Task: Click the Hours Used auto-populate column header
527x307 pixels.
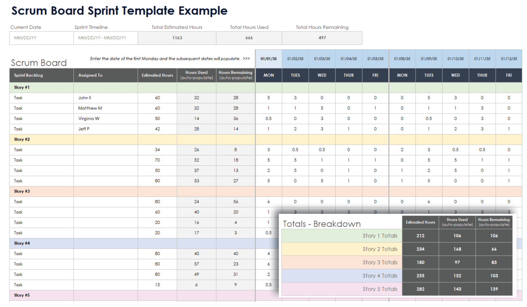Action: coord(196,75)
